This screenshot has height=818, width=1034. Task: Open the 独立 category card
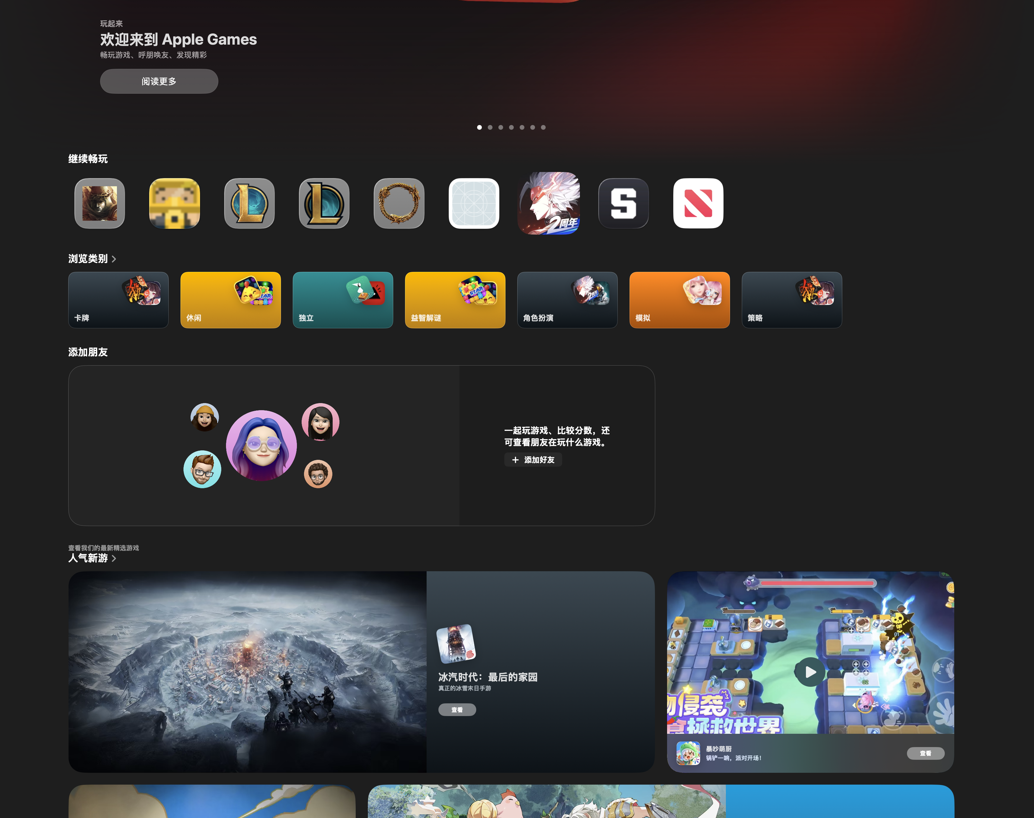[x=343, y=300]
